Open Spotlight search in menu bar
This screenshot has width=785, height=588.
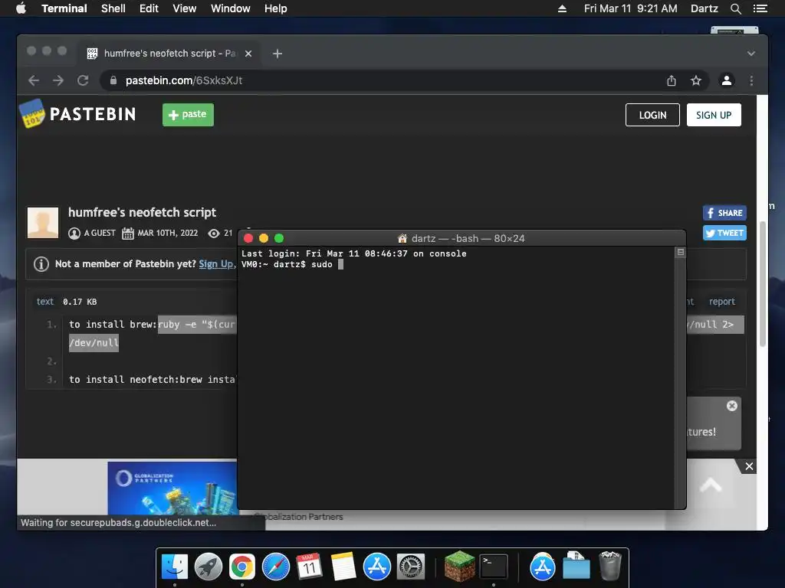[735, 8]
